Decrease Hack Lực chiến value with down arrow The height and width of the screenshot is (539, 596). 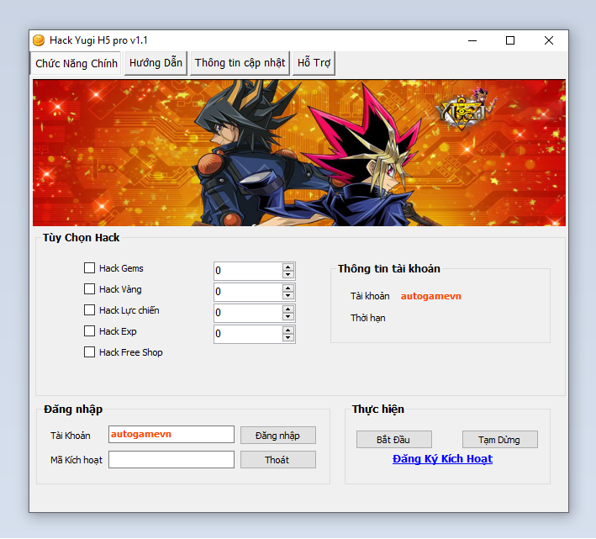[288, 316]
